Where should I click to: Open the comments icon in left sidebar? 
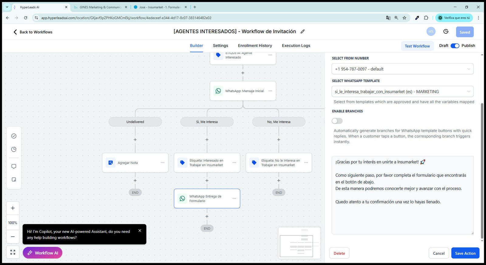tap(14, 167)
